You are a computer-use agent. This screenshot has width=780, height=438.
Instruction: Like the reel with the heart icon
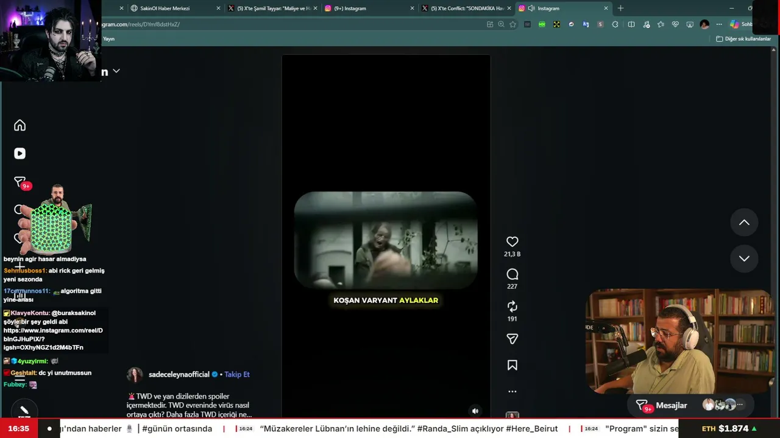(512, 242)
